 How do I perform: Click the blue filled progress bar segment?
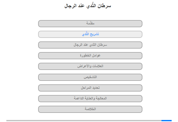(x=167, y=120)
